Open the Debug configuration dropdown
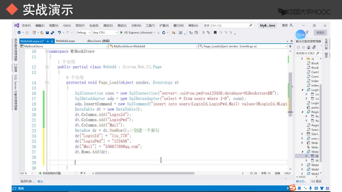Image resolution: width=342 pixels, height=192 pixels. [83, 33]
